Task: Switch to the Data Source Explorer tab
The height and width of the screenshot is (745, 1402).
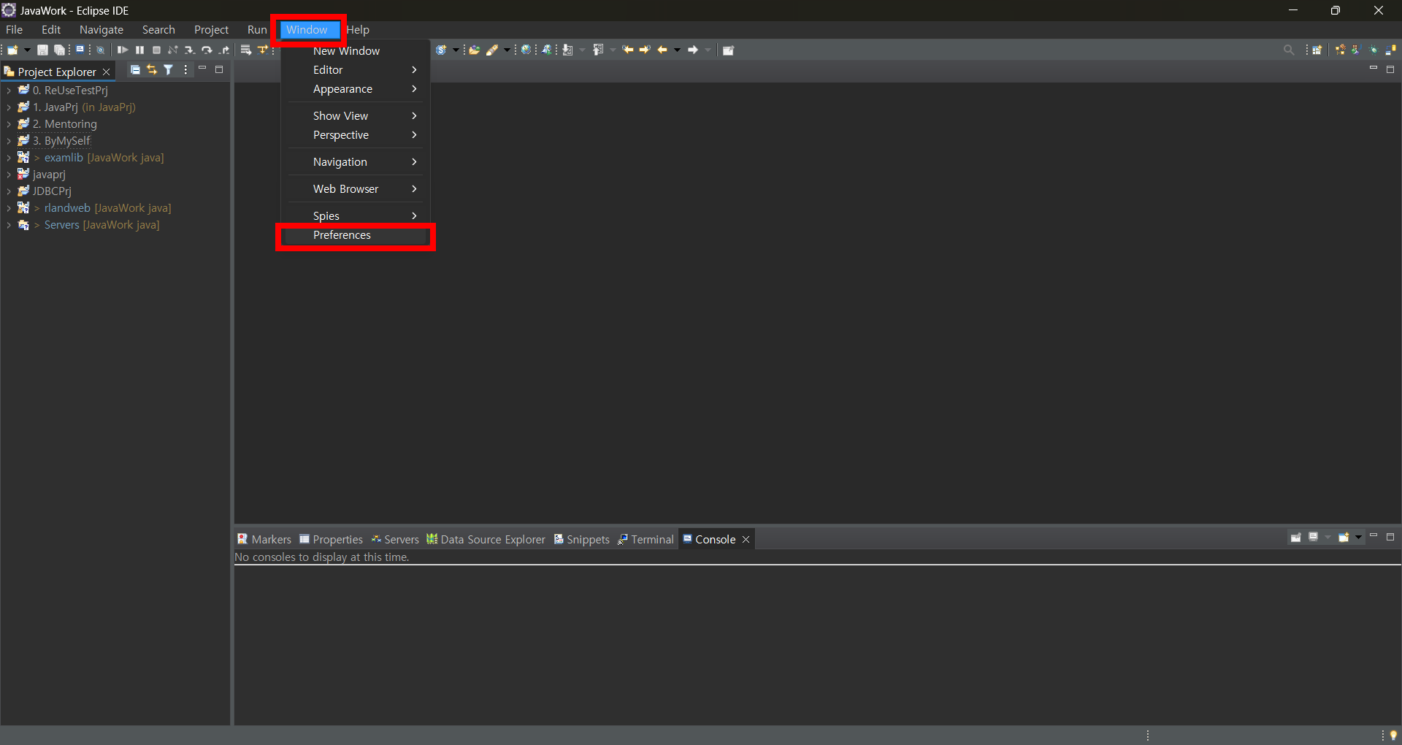Action: (486, 539)
